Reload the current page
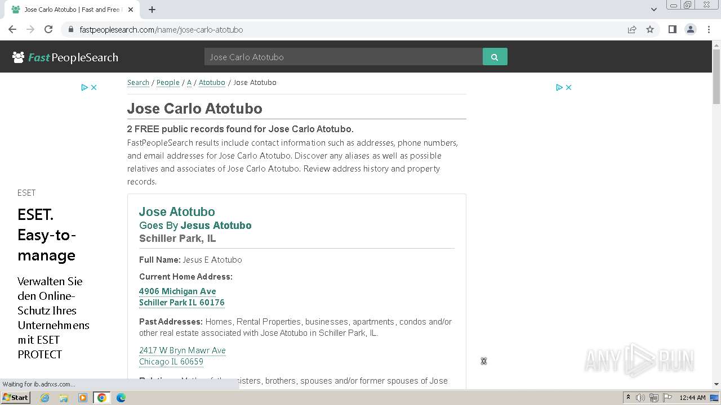This screenshot has height=405, width=721. 48,29
